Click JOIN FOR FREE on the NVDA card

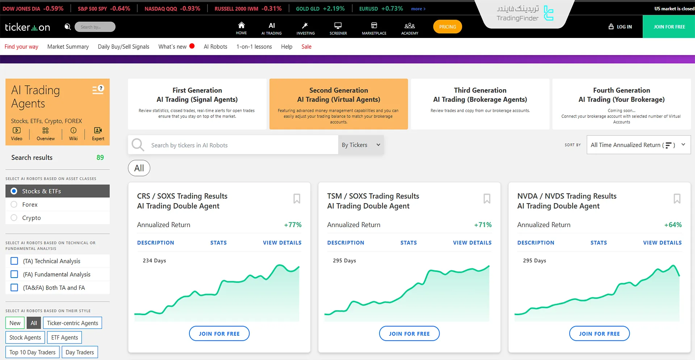pyautogui.click(x=599, y=333)
